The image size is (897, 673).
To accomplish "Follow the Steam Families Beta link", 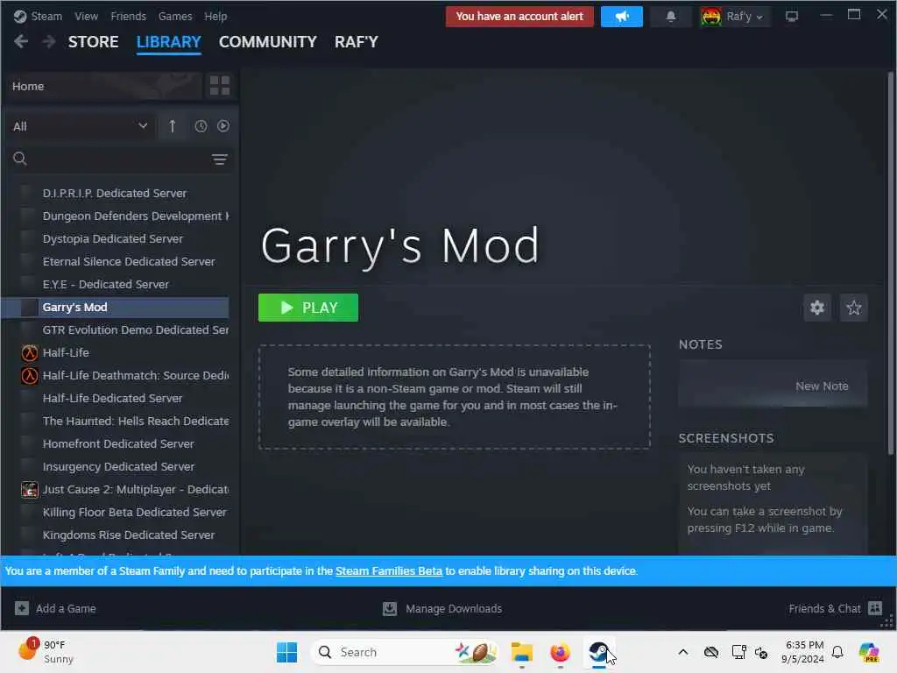I will pyautogui.click(x=389, y=570).
